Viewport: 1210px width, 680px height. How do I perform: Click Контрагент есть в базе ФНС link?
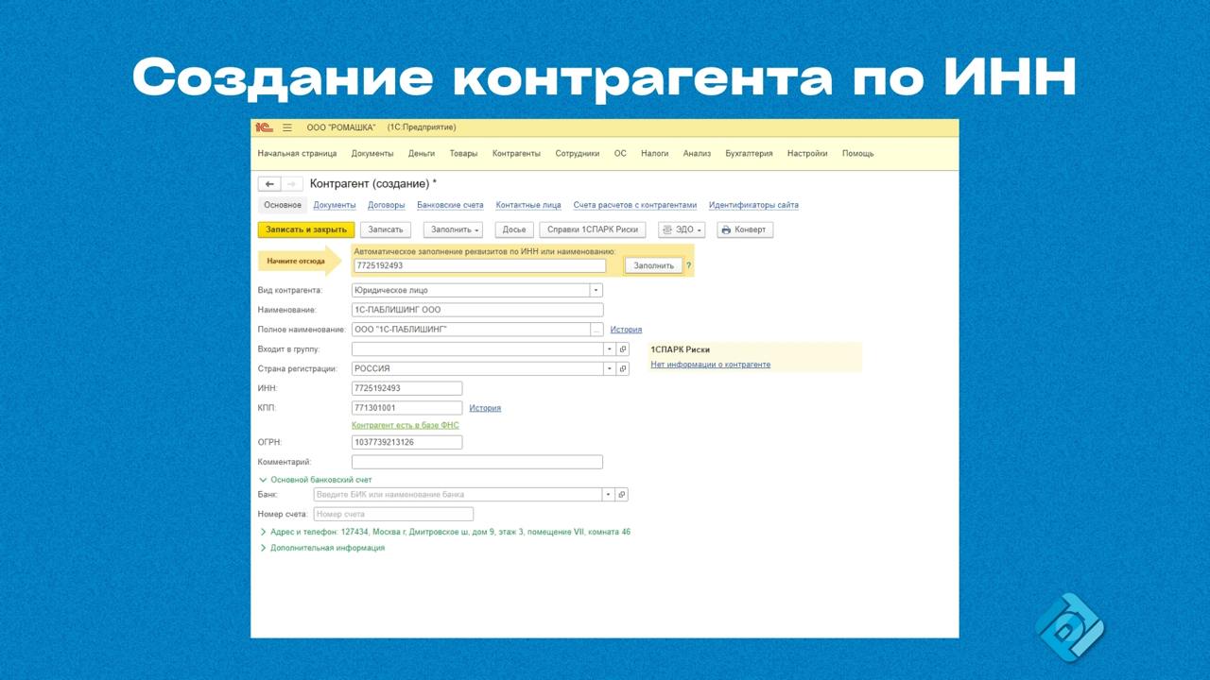coord(406,425)
